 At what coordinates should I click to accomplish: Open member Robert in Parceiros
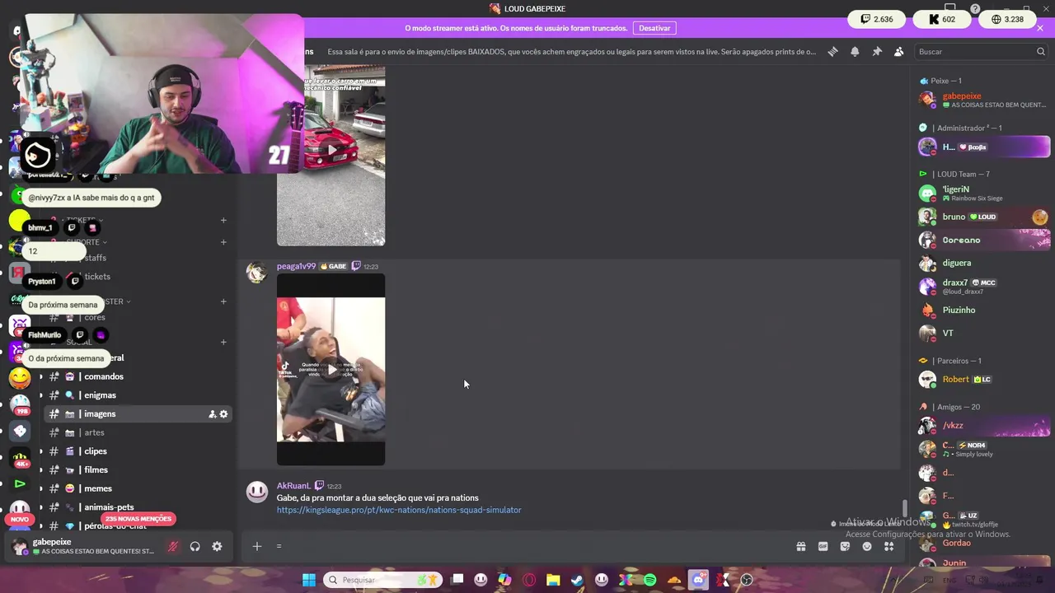click(x=984, y=379)
